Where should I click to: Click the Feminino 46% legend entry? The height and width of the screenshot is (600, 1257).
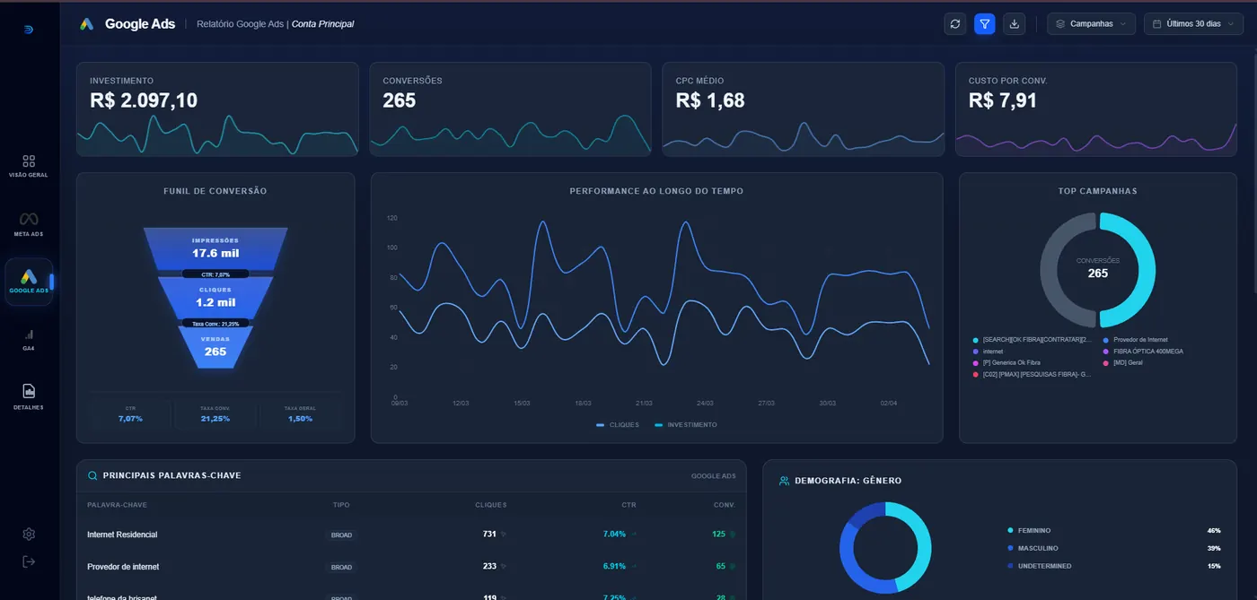point(1114,531)
